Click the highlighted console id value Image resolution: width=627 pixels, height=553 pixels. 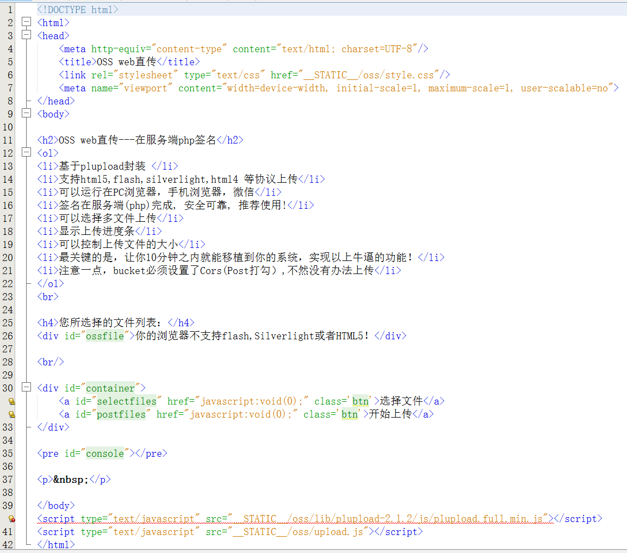tap(105, 453)
